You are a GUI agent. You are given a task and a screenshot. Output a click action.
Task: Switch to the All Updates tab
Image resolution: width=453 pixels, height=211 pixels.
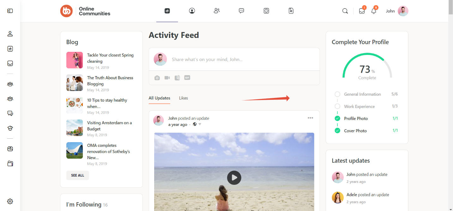click(x=160, y=98)
